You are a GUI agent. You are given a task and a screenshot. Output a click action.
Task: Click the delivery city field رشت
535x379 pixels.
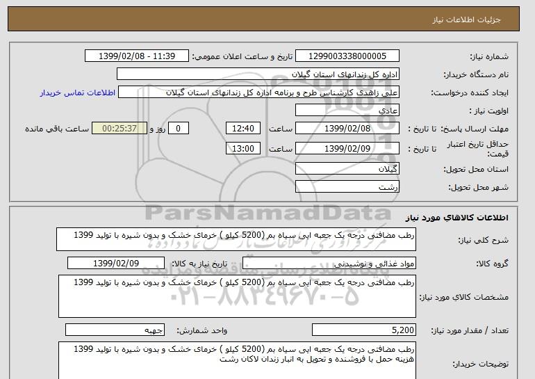[x=347, y=186]
